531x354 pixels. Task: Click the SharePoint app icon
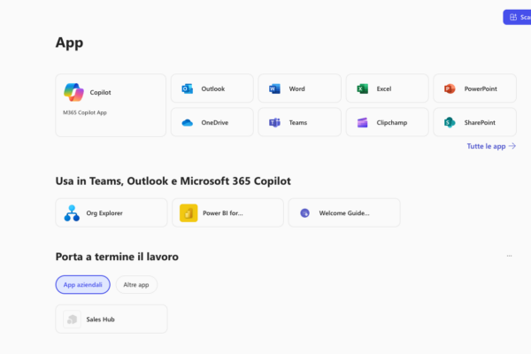click(x=450, y=122)
